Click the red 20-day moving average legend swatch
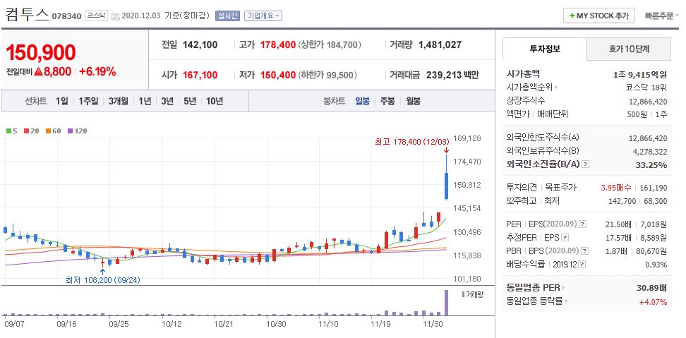Screen dimensions: 686x338 point(26,131)
